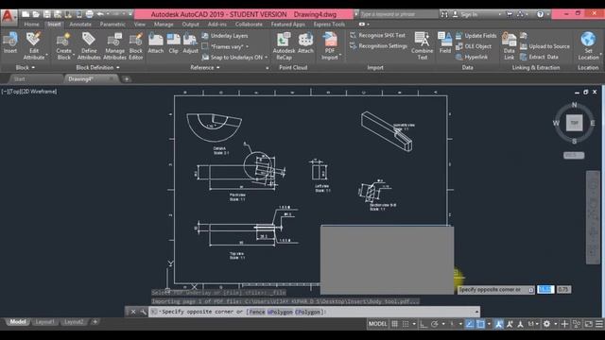
Task: Click the ViewCube TOP face
Action: point(574,123)
